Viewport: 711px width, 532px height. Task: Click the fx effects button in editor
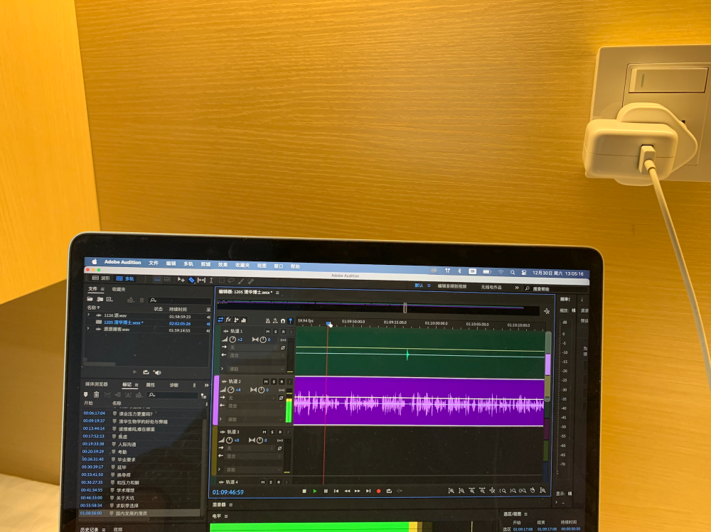[x=228, y=320]
